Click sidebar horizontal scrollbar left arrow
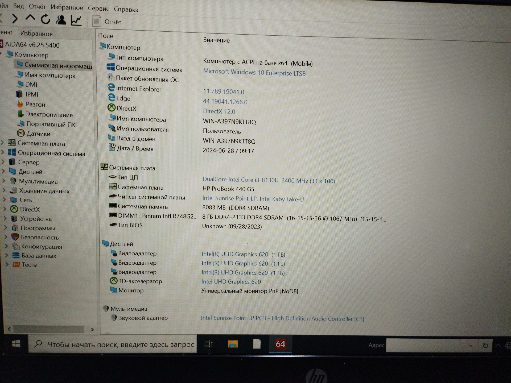 (9, 329)
